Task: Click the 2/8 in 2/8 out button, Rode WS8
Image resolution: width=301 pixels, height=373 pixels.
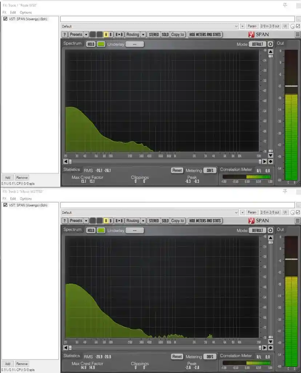Action: tap(270, 26)
